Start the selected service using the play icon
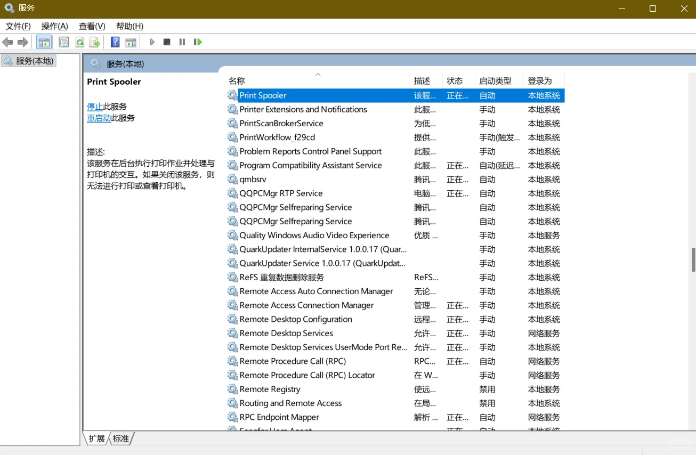Viewport: 696px width, 455px height. tap(152, 42)
